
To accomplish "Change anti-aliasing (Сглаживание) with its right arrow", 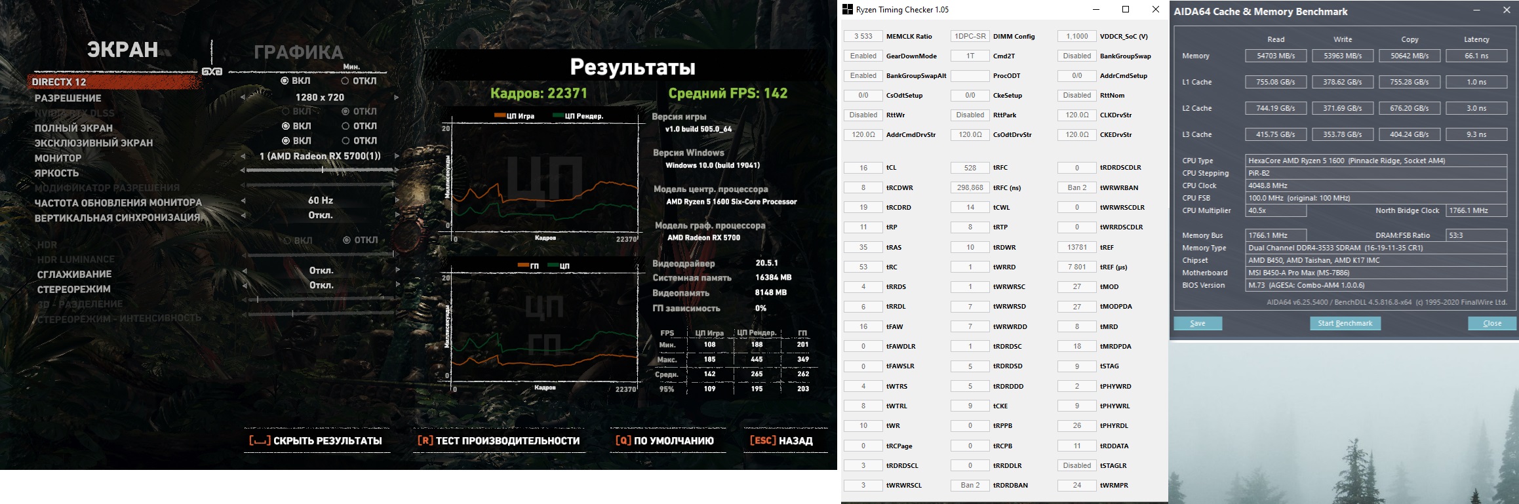I will tap(397, 270).
